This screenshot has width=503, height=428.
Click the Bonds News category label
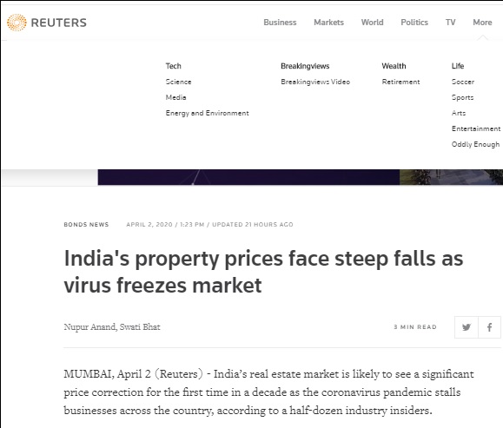coord(86,225)
